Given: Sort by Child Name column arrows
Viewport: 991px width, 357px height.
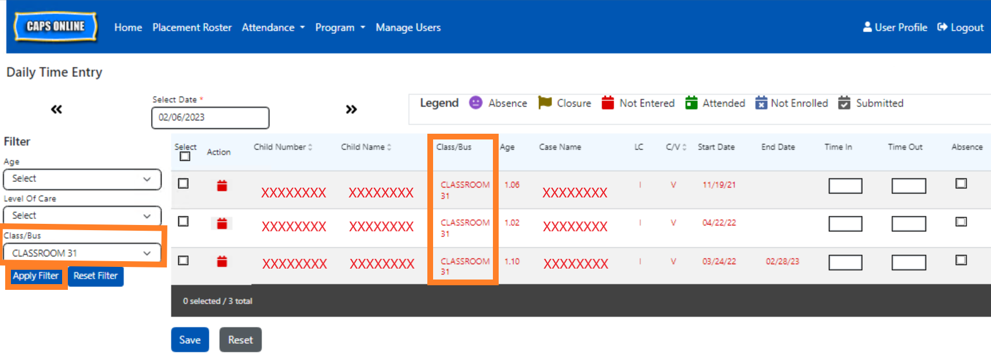Looking at the screenshot, I should [x=389, y=148].
